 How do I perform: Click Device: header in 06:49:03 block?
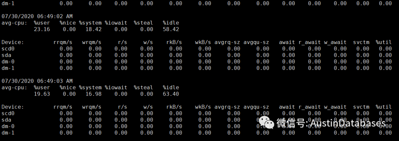13,107
